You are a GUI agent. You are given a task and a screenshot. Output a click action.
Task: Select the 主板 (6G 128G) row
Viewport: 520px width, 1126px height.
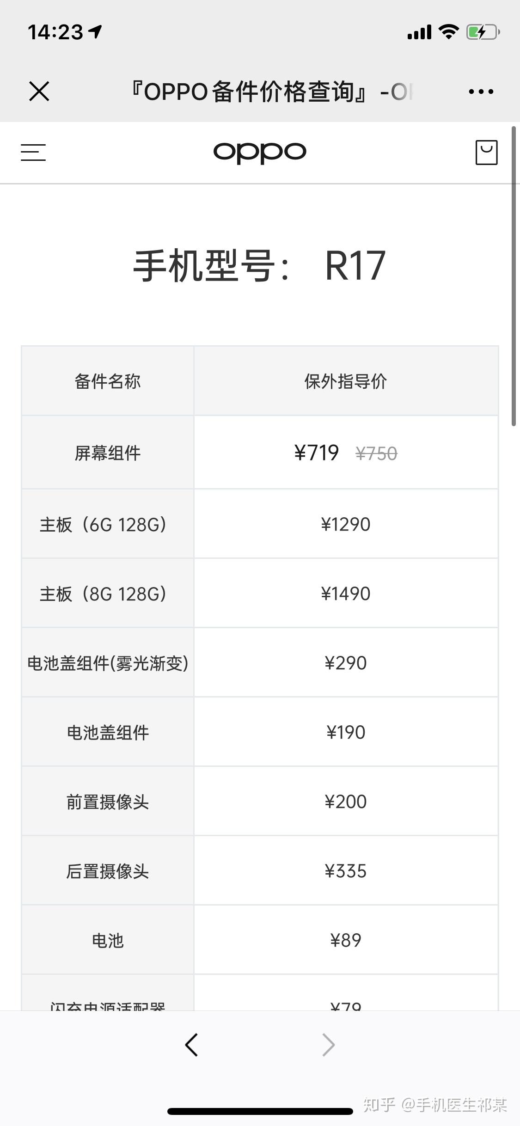click(103, 525)
